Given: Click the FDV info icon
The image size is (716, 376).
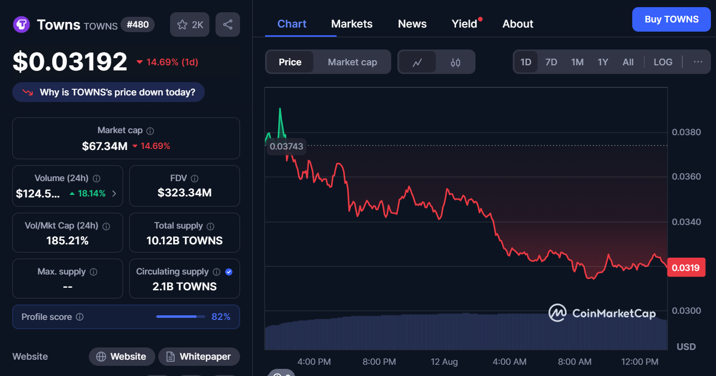Looking at the screenshot, I should coord(195,179).
